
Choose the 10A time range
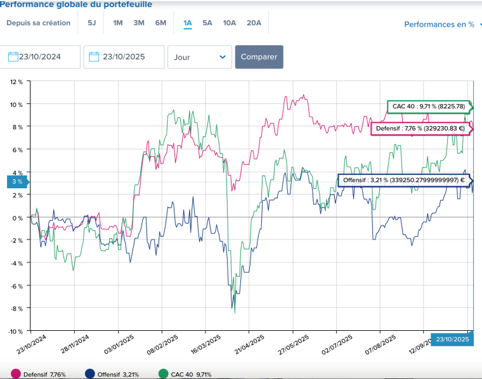tap(230, 23)
